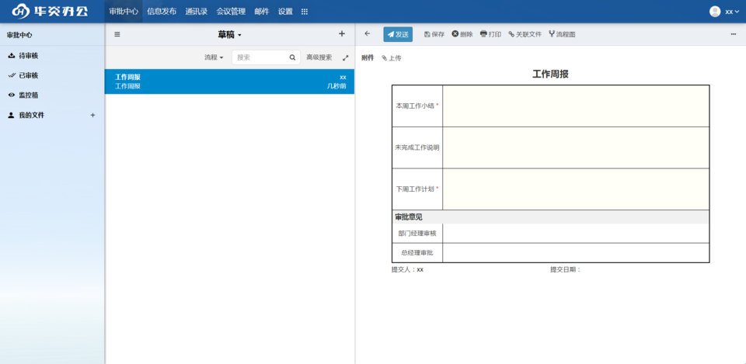Click the 总经理审批 label
746x364 pixels.
(417, 252)
